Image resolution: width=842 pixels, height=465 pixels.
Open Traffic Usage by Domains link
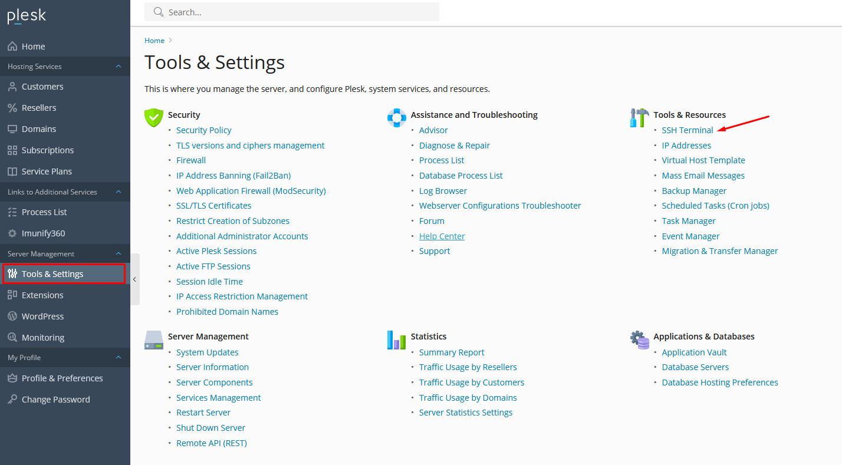(468, 397)
